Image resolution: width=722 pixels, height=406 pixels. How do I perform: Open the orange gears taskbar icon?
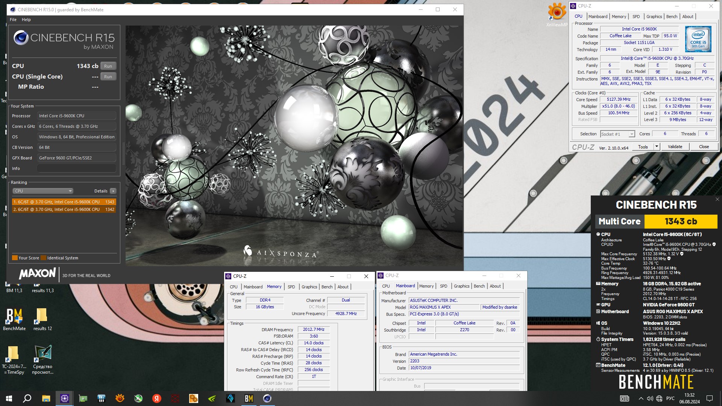coord(193,398)
